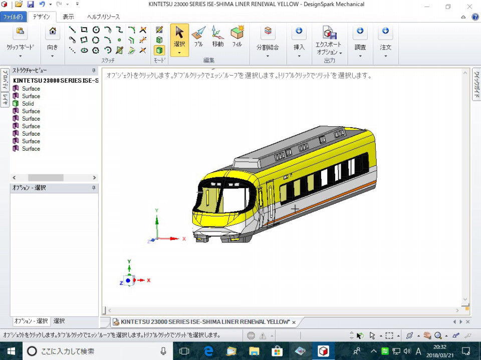Open the 調査 dropdown
481x360 pixels.
pyautogui.click(x=360, y=56)
